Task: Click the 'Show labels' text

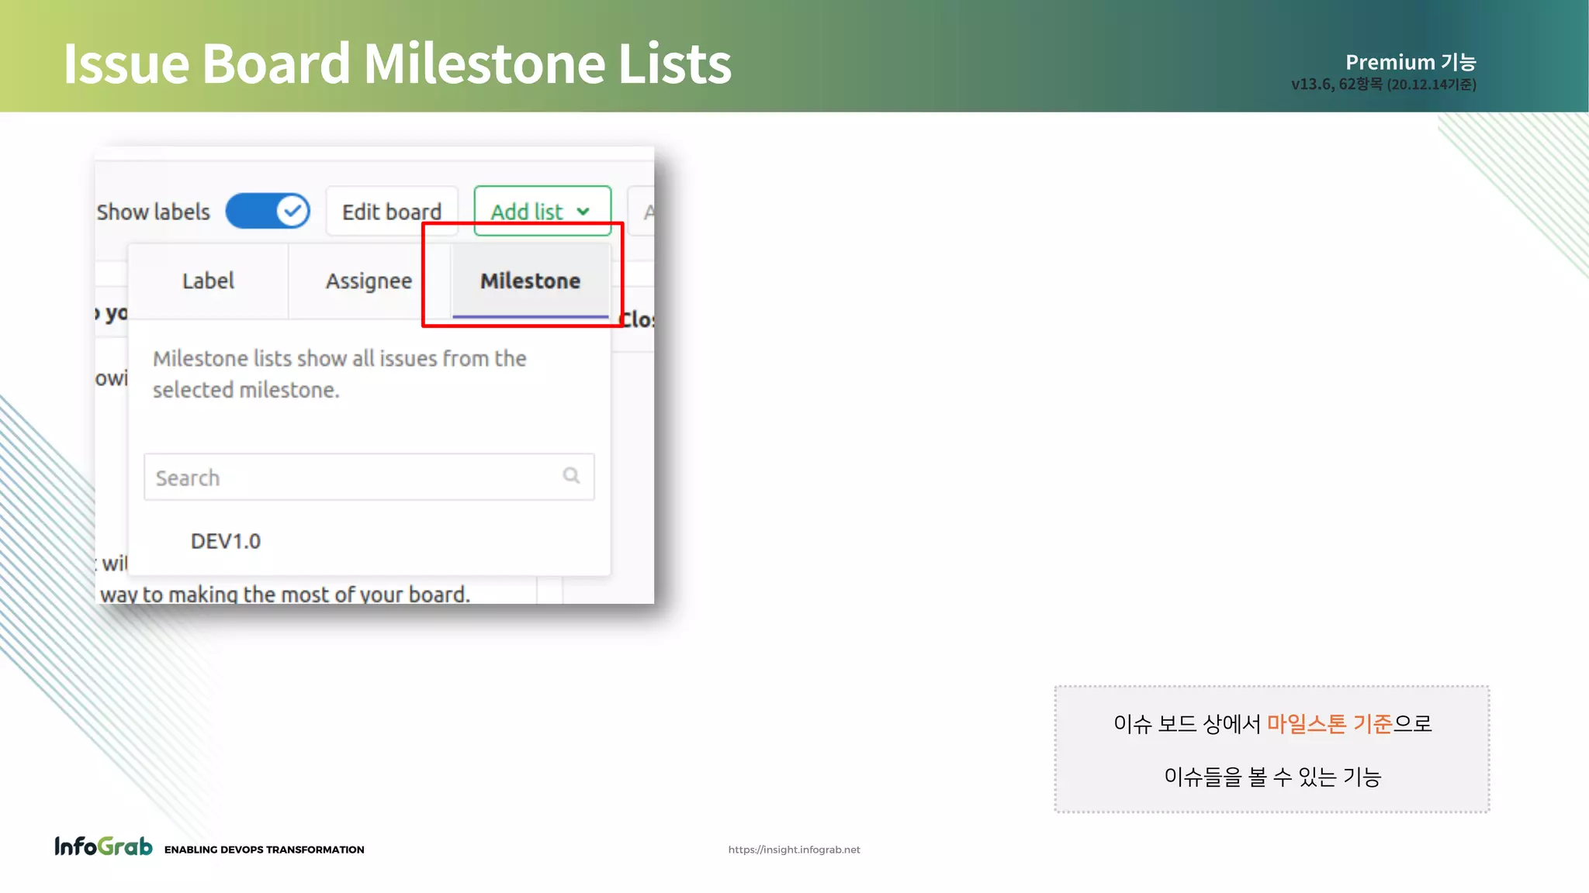Action: (x=154, y=212)
